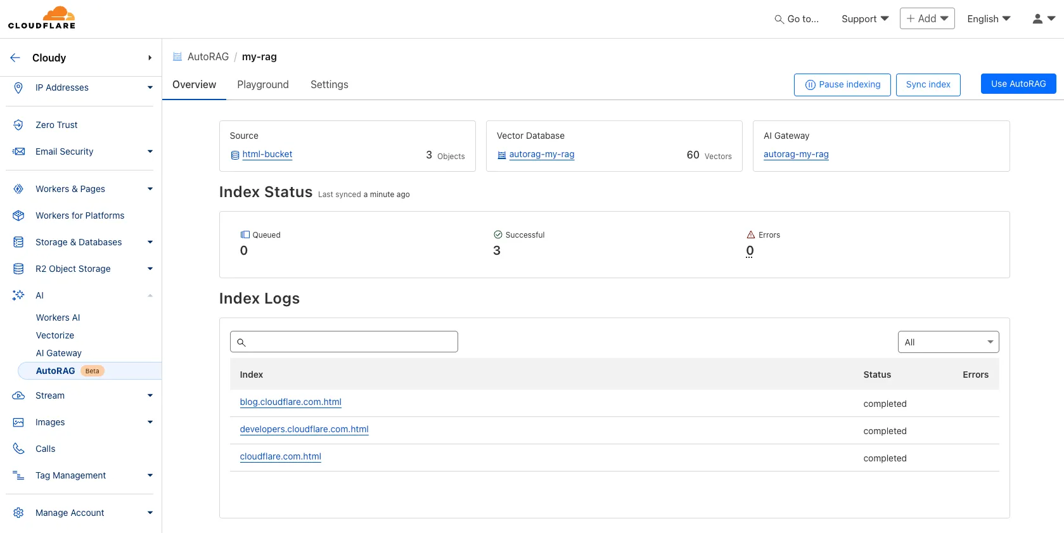Open Zero Trust shield icon
The height and width of the screenshot is (533, 1064).
coord(18,125)
